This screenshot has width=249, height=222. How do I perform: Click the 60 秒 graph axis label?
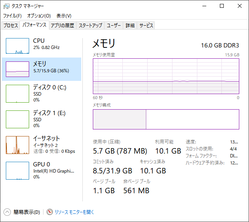(98, 98)
